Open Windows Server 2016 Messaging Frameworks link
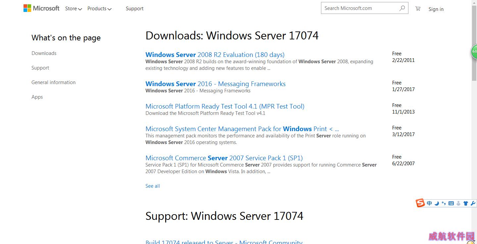This screenshot has height=244, width=477. click(x=215, y=84)
